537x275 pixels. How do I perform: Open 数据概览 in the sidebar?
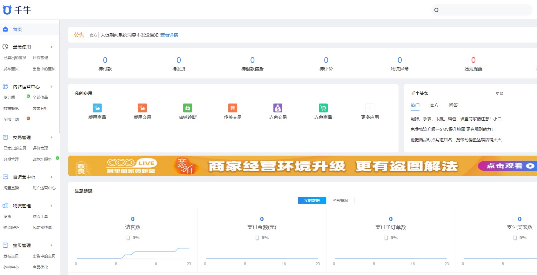(11, 109)
